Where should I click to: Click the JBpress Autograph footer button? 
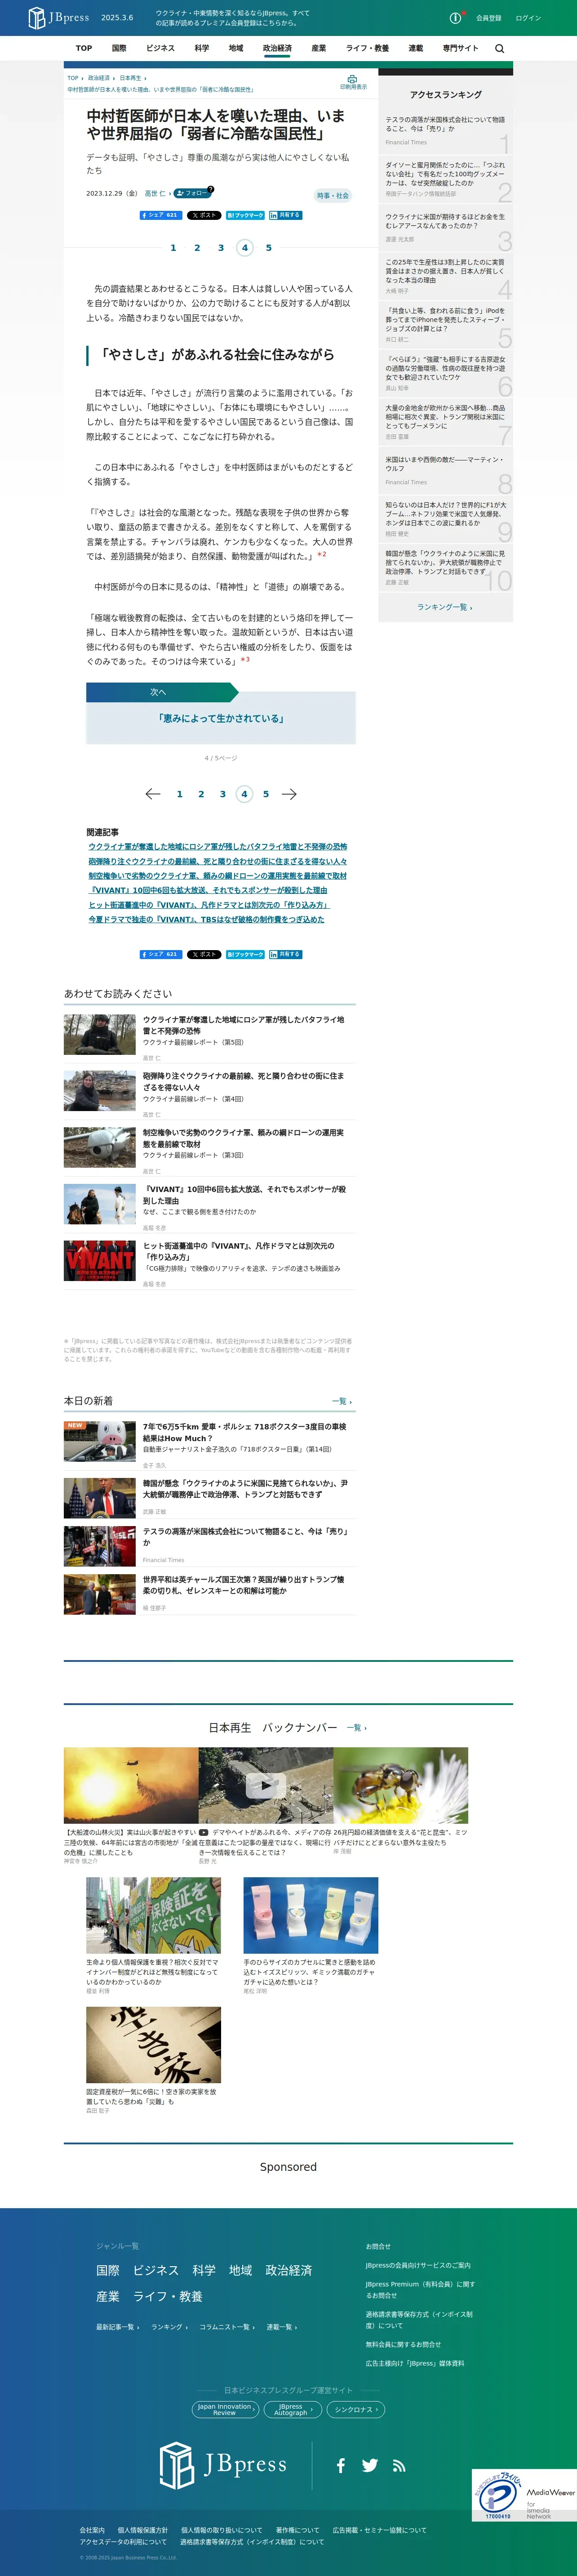(x=293, y=2410)
